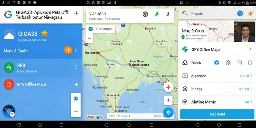This screenshot has width=256, height=128.
Task: Toggle the blue message icon in the Nlaek row
Action: pyautogui.click(x=240, y=62)
